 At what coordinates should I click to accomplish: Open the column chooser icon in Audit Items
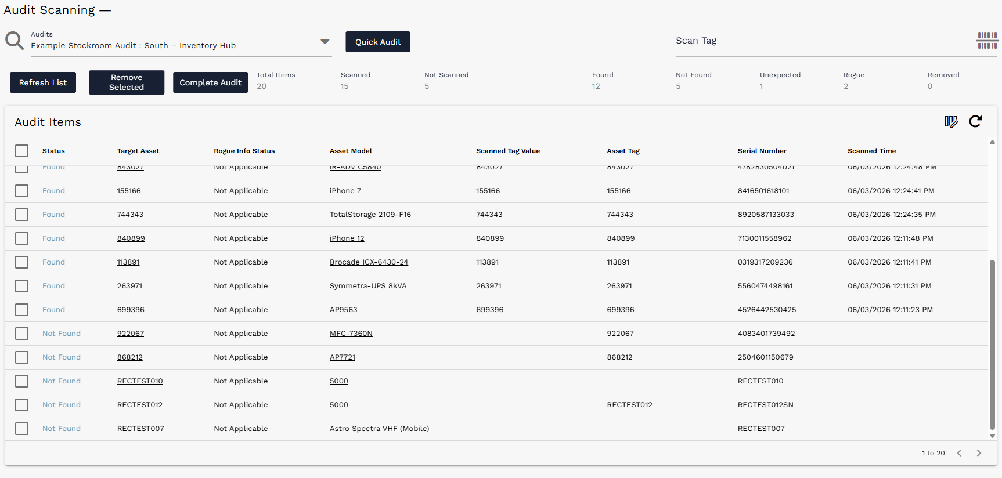[951, 121]
